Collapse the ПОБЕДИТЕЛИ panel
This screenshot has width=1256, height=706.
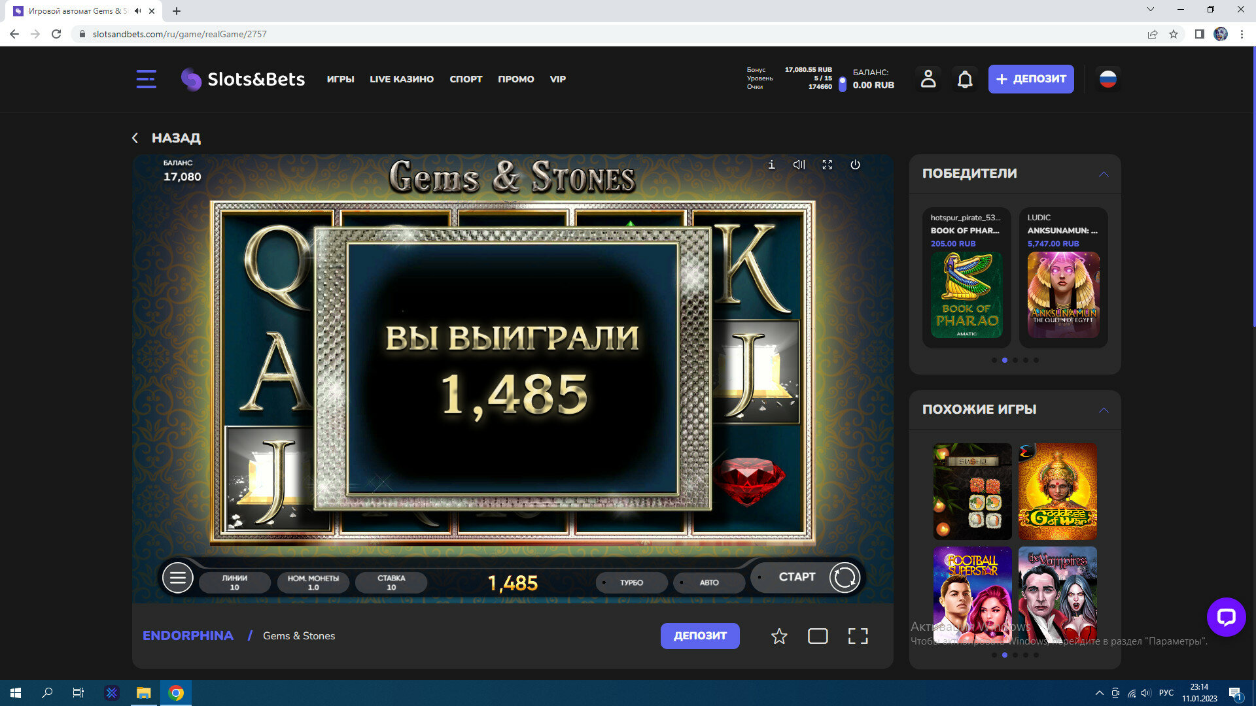tap(1104, 174)
